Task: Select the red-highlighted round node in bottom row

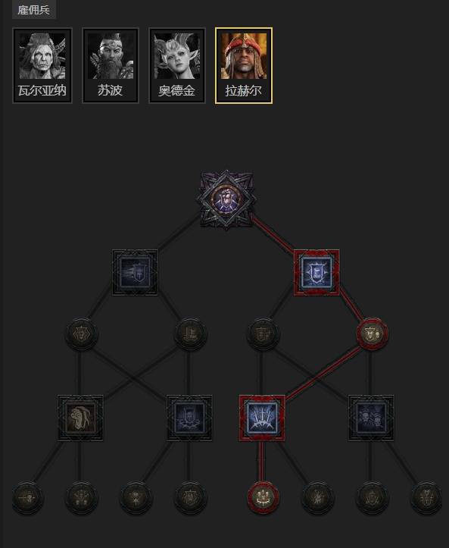Action: 263,497
